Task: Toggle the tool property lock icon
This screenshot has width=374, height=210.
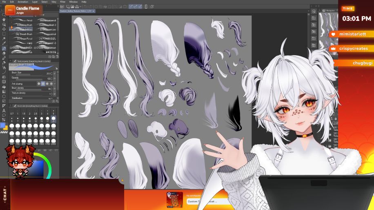Action: [56, 68]
